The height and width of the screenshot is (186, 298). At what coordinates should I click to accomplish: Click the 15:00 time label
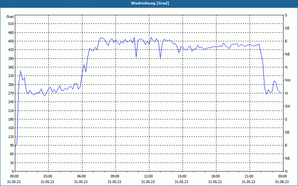tap(182, 176)
